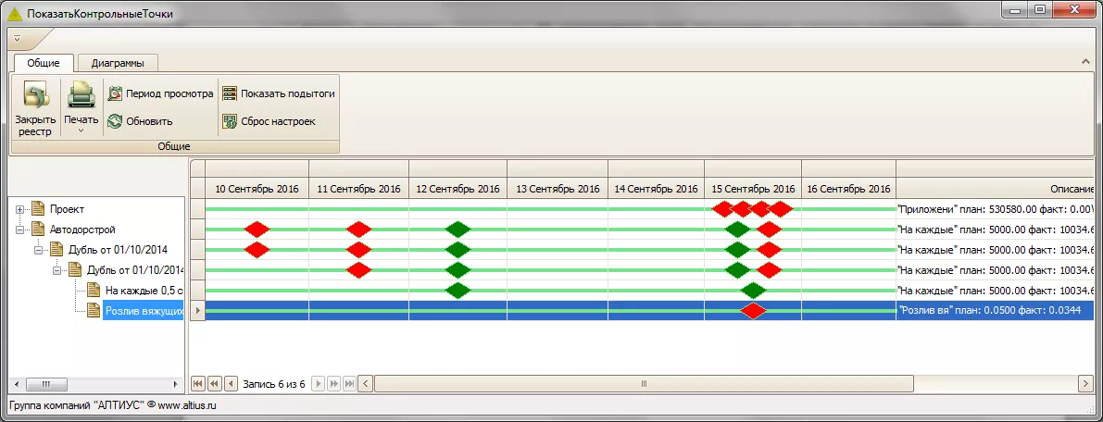This screenshot has width=1103, height=422.
Task: Click Обновить to refresh the data
Action: [x=140, y=121]
